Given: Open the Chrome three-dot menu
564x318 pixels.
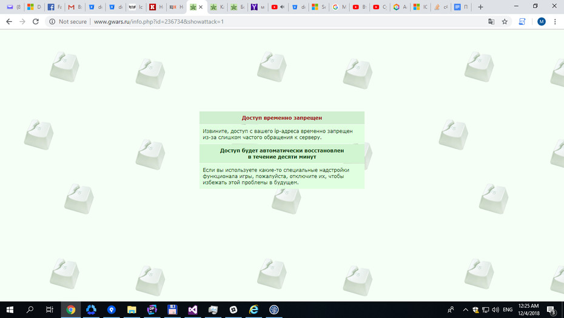Looking at the screenshot, I should (555, 22).
